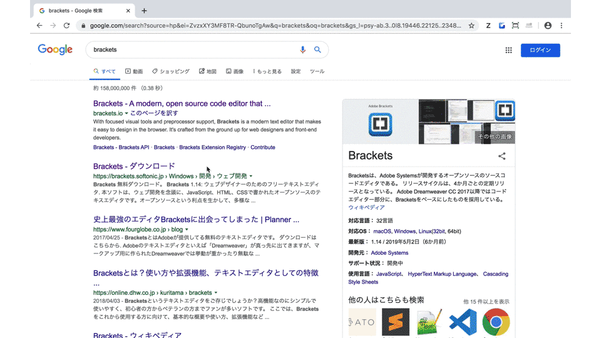601x338 pixels.
Task: Click the Adobe Systems developer link
Action: coord(389,253)
